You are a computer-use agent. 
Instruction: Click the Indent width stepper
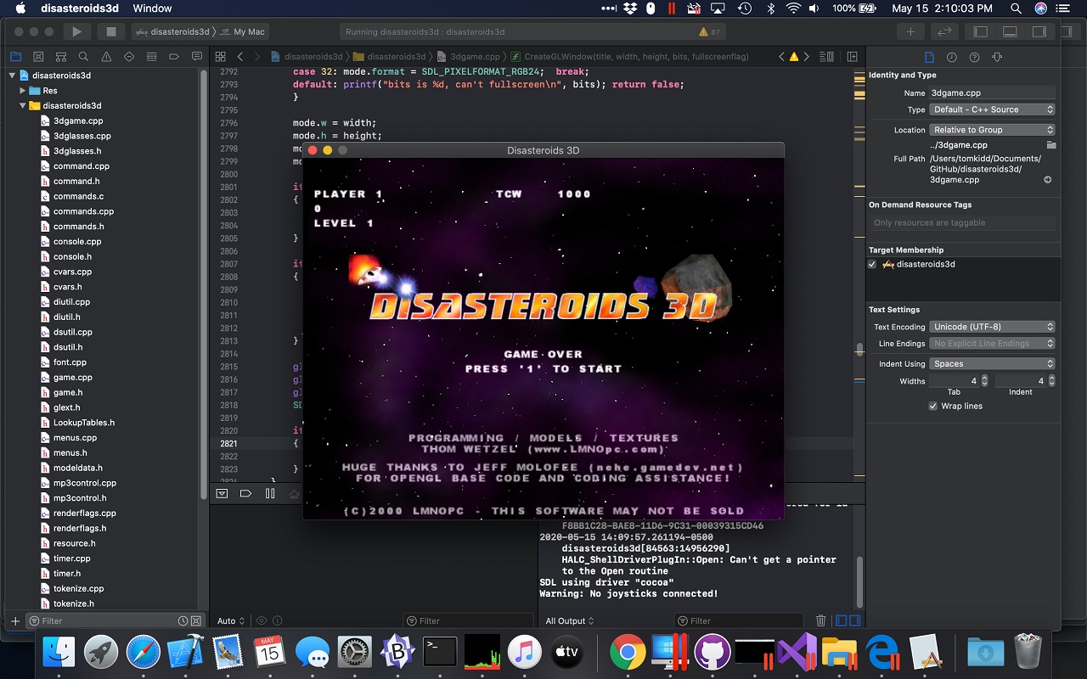[1051, 381]
